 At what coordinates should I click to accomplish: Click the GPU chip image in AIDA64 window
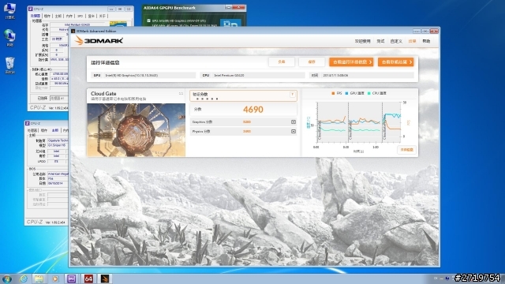tap(230, 23)
